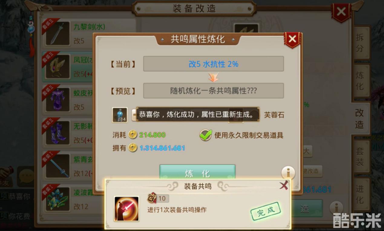The height and width of the screenshot is (231, 384).
Task: Select the 紫青玄 blue sword icon
Action: click(57, 166)
